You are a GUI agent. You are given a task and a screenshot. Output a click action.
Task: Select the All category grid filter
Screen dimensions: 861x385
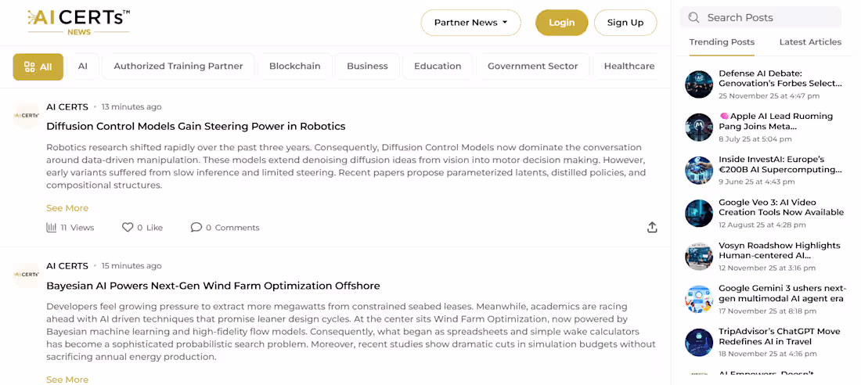click(x=38, y=67)
